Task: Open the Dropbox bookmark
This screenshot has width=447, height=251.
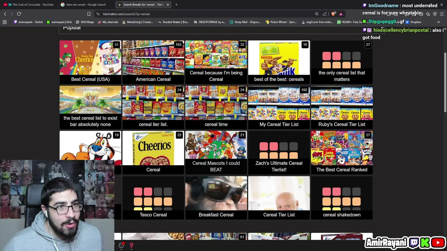Action: pos(413,22)
